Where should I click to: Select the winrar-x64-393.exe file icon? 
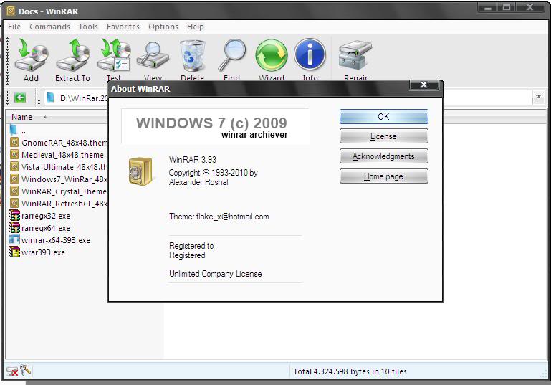point(14,239)
